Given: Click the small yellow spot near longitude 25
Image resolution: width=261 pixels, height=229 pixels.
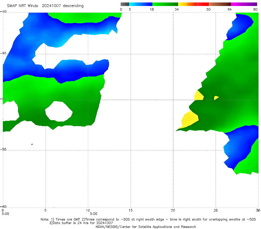Looking at the screenshot, I should pyautogui.click(x=216, y=98).
